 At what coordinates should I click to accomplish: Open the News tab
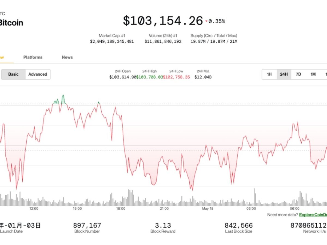tap(67, 57)
